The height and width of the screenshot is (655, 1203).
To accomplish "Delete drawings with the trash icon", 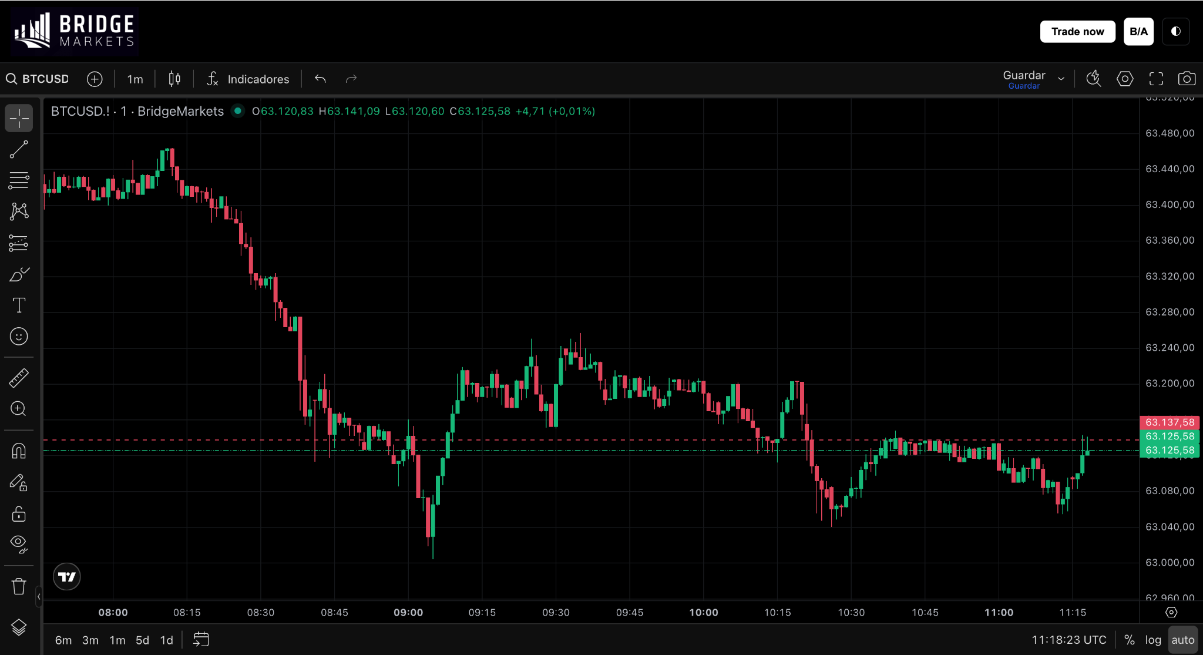I will point(19,586).
